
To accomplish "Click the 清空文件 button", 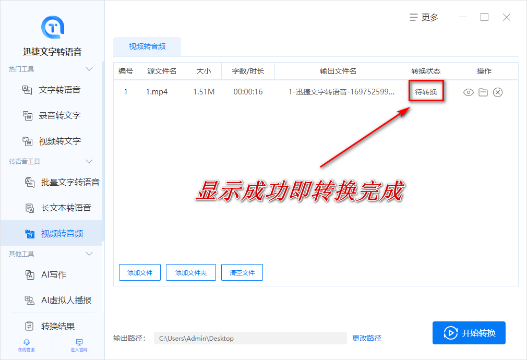I will click(242, 272).
